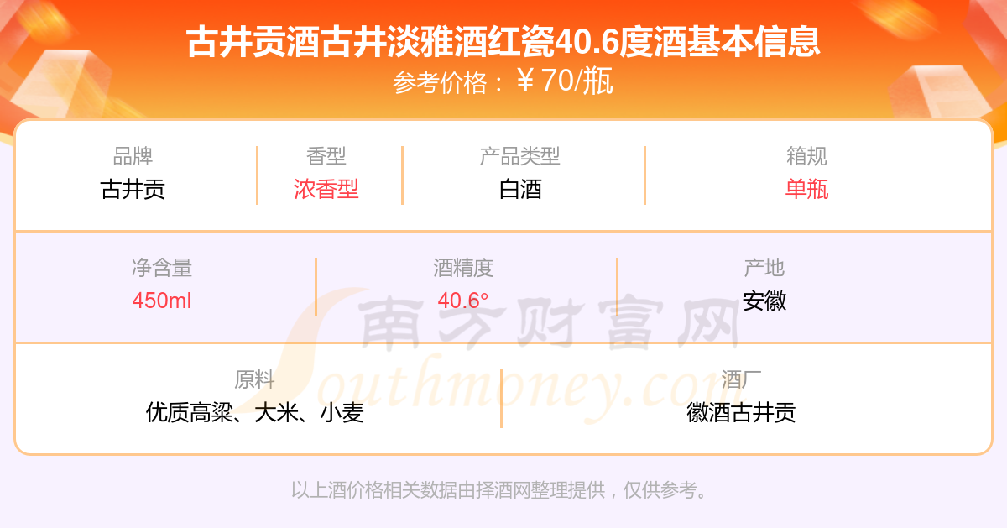Image resolution: width=1007 pixels, height=528 pixels.
Task: Click the 酒精度 label
Action: point(463,268)
